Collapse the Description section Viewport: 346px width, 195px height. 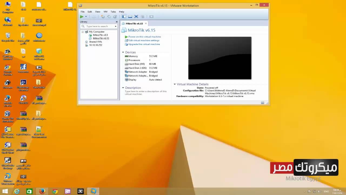[123, 88]
